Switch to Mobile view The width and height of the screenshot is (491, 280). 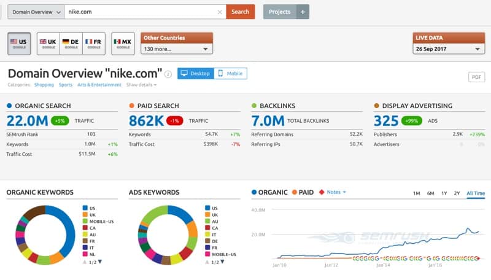tap(230, 74)
